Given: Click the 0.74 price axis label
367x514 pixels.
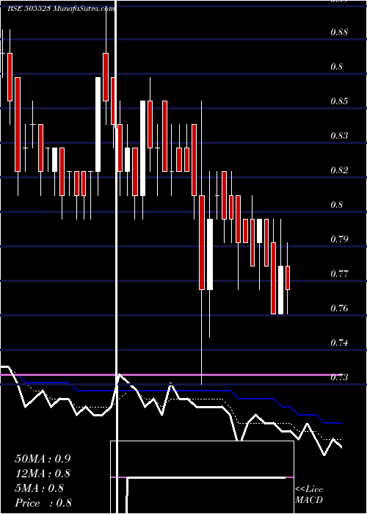Looking at the screenshot, I should (339, 343).
